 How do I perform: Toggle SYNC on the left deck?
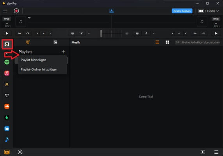coord(7,19)
